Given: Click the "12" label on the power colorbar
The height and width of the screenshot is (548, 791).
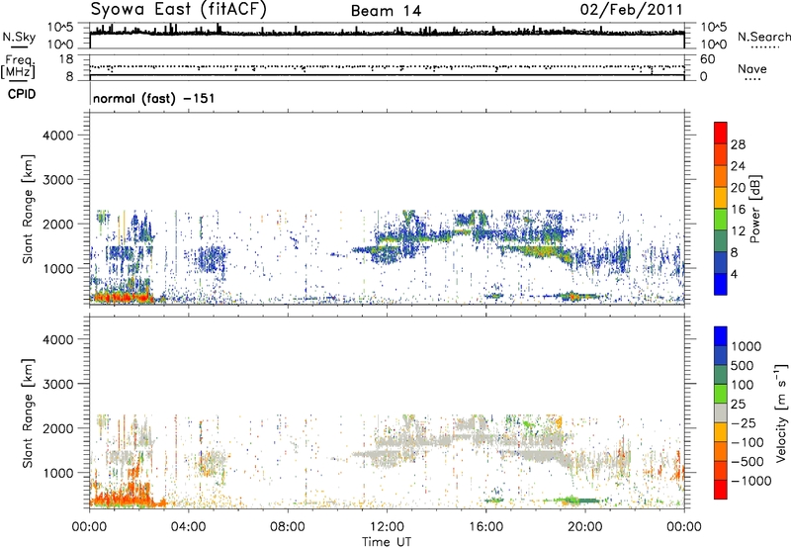Looking at the screenshot, I should 738,231.
